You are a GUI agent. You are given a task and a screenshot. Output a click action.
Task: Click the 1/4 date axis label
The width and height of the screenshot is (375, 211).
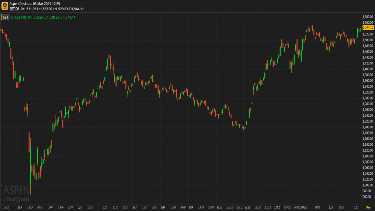(50, 207)
